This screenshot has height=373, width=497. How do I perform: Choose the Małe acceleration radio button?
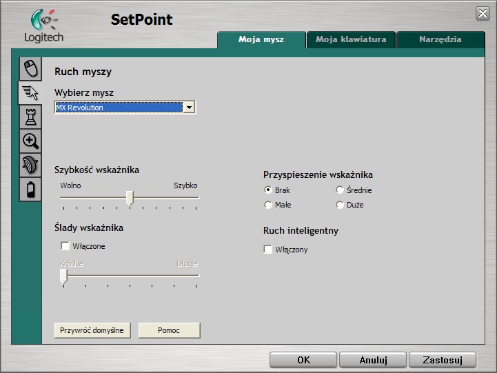(x=268, y=205)
